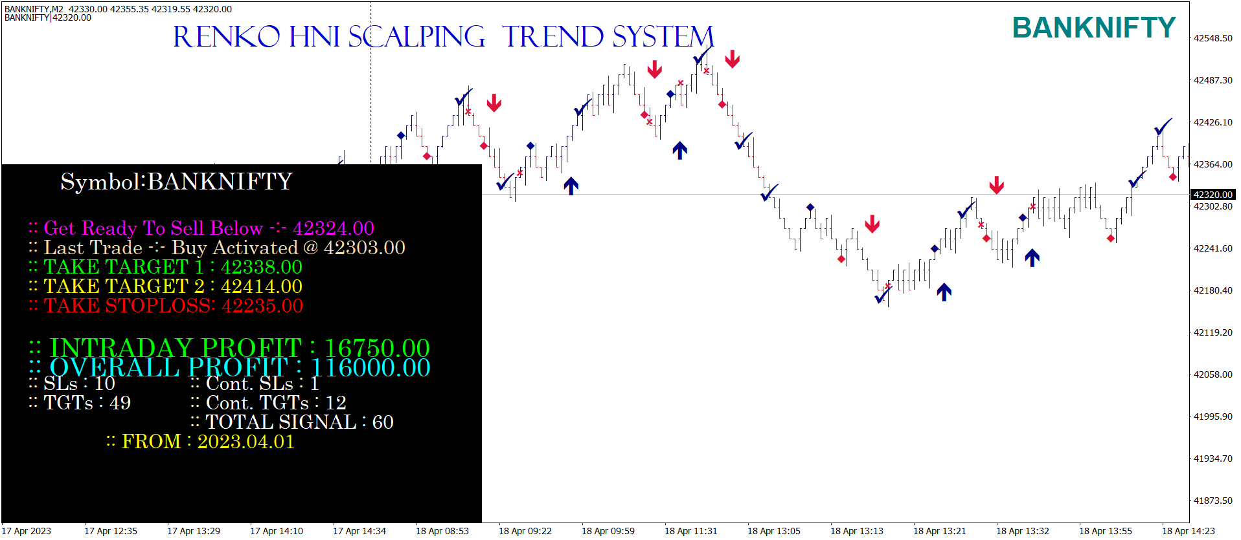Viewport: 1241px width, 540px height.
Task: Click the 42241.60 price axis label
Action: click(x=1213, y=248)
